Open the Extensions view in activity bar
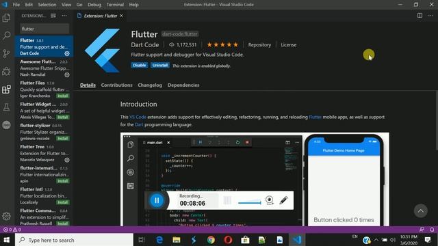The image size is (438, 246). (6, 90)
